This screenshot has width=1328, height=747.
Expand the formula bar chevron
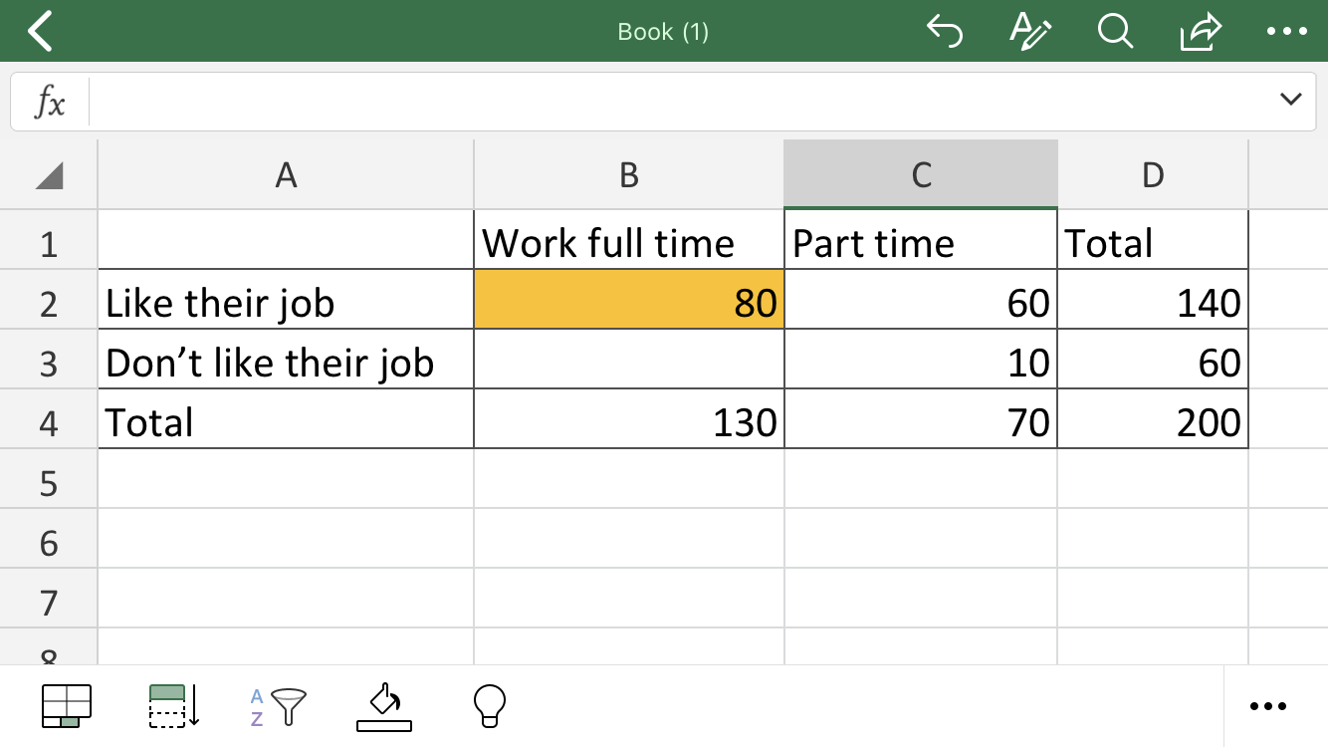1290,100
